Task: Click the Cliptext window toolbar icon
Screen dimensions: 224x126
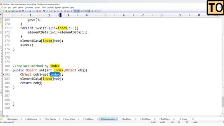Action: coord(85,11)
